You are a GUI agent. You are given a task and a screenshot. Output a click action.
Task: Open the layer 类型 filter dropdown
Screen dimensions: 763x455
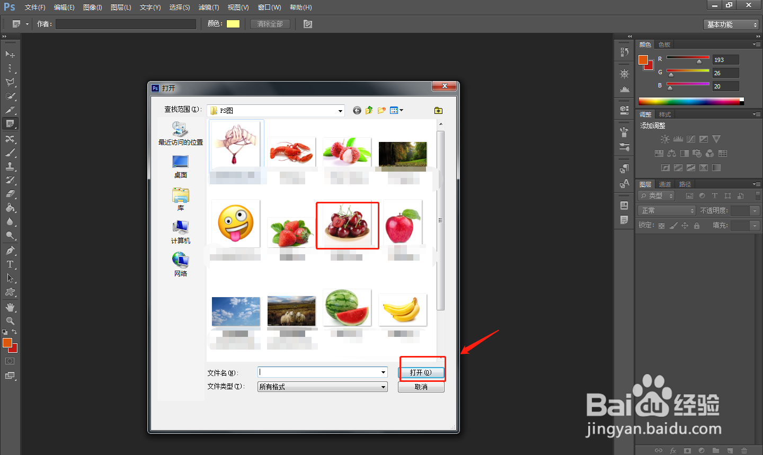click(656, 195)
